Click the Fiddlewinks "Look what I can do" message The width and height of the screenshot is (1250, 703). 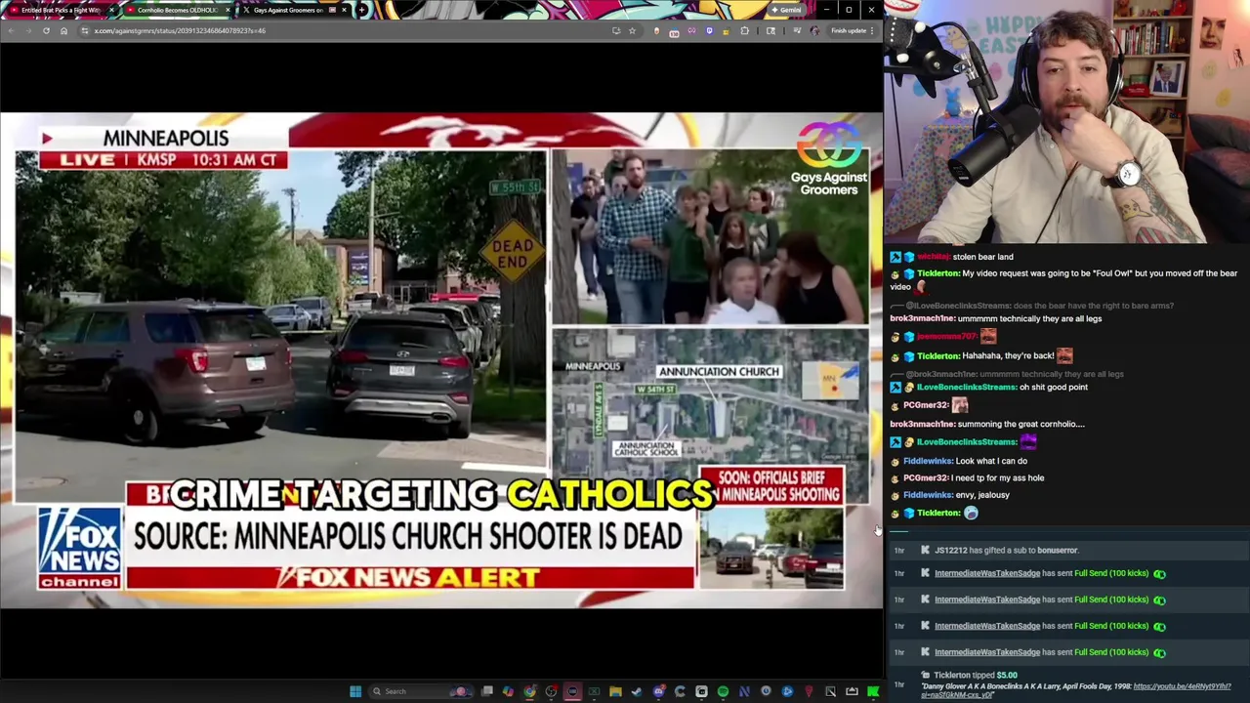point(965,461)
